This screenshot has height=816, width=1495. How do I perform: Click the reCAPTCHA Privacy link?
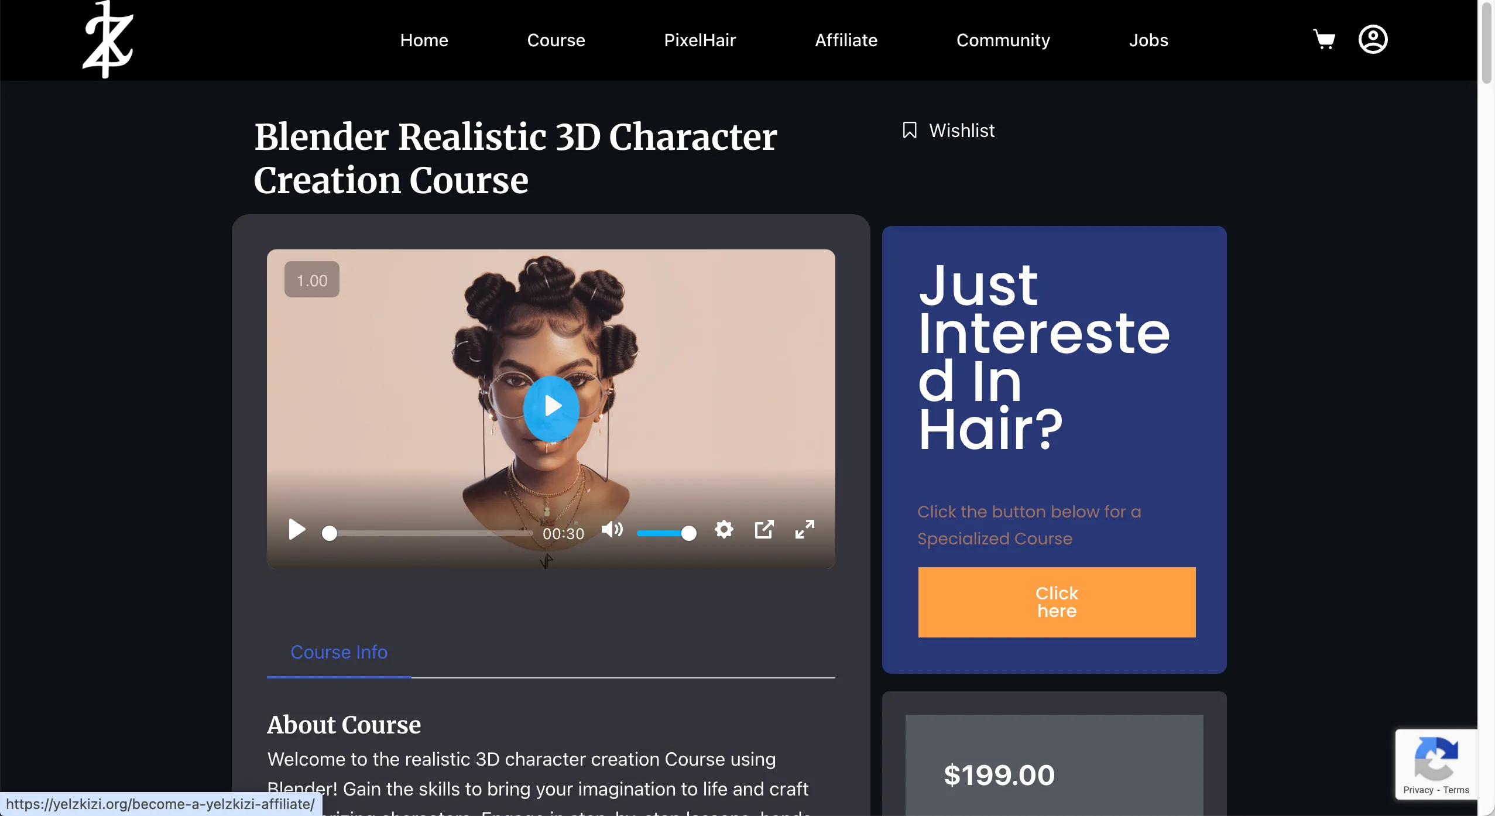coord(1418,790)
